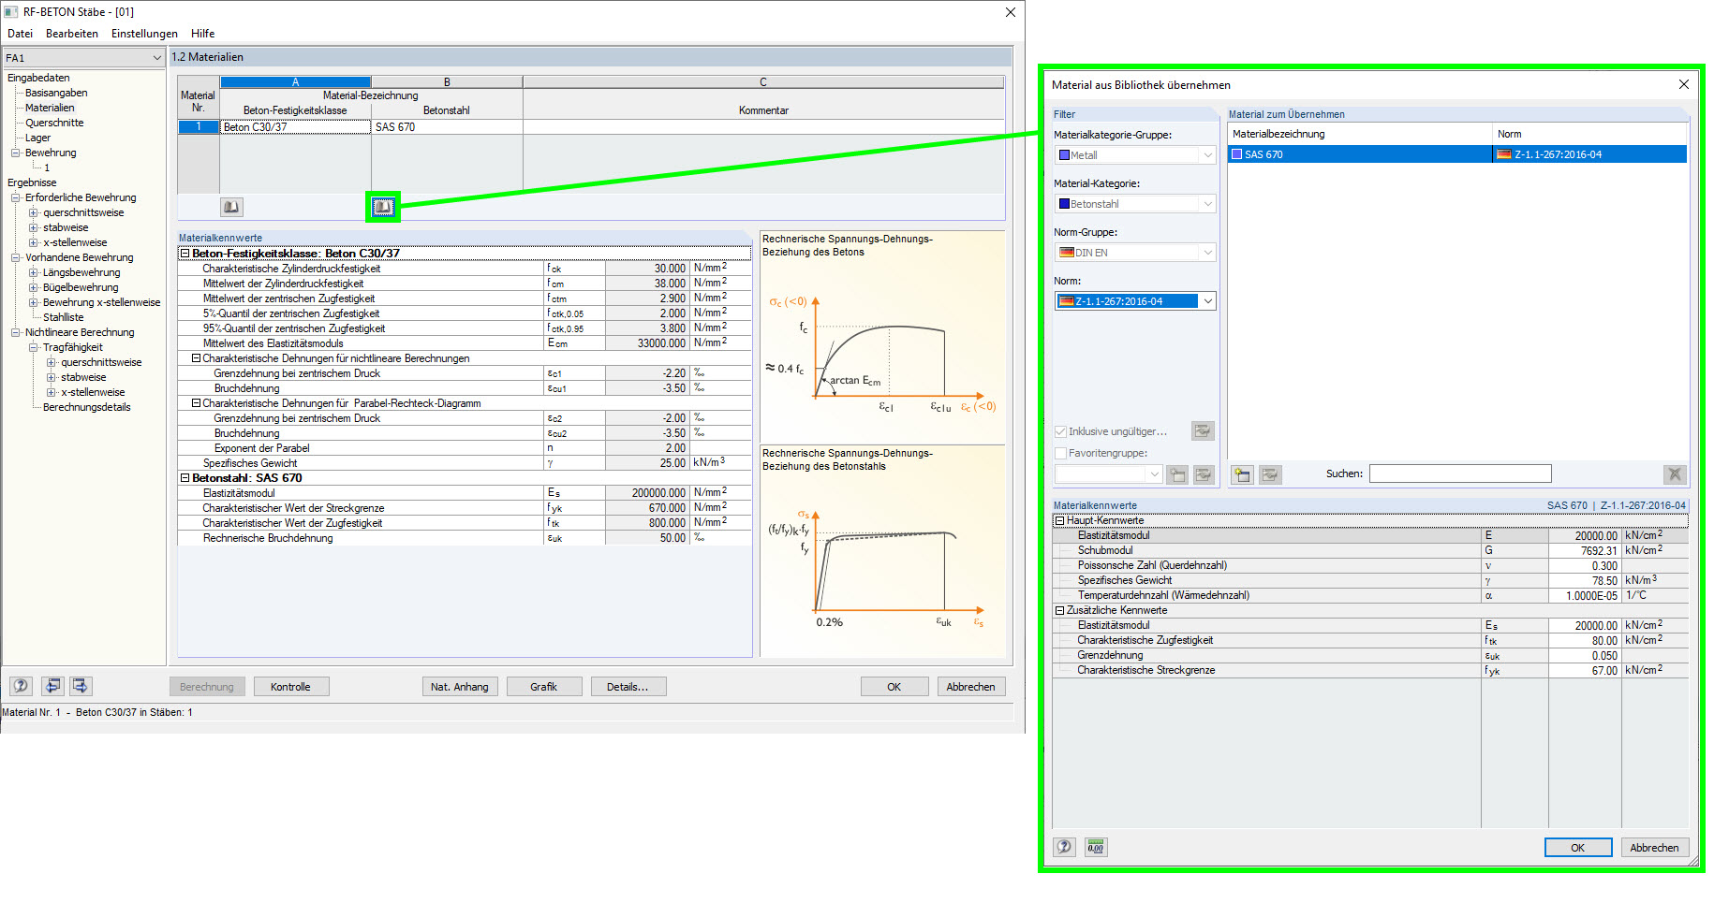Click the edit material icon beside Suchen
Image resolution: width=1729 pixels, height=903 pixels.
coord(1270,474)
